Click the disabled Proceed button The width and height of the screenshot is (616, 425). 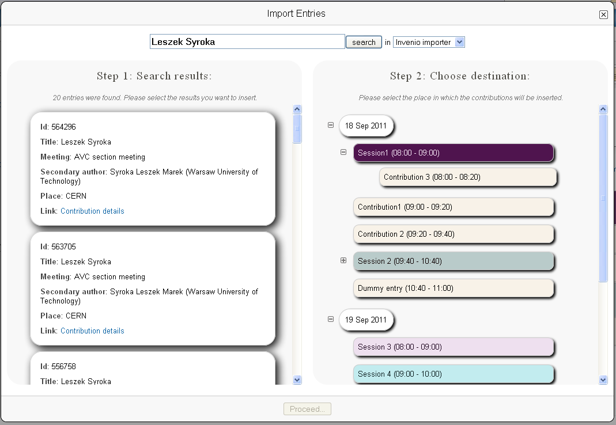point(307,409)
